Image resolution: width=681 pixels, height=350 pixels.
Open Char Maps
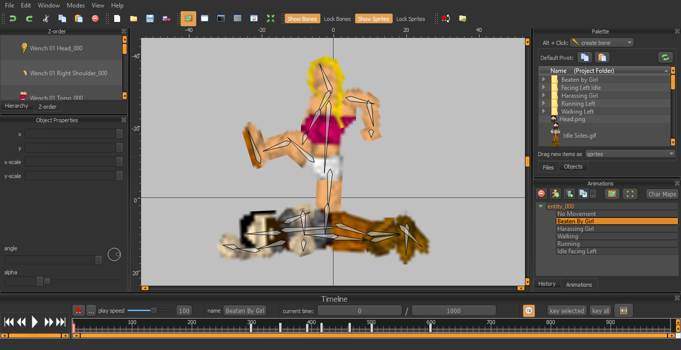[x=662, y=194]
